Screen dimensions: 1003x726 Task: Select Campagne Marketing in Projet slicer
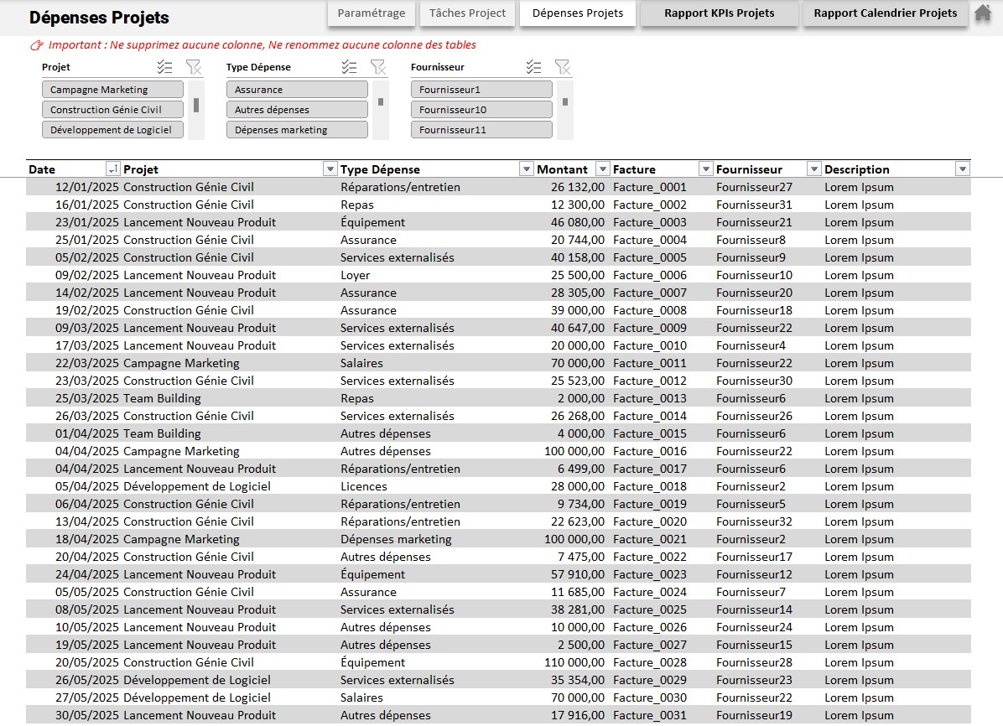[112, 90]
